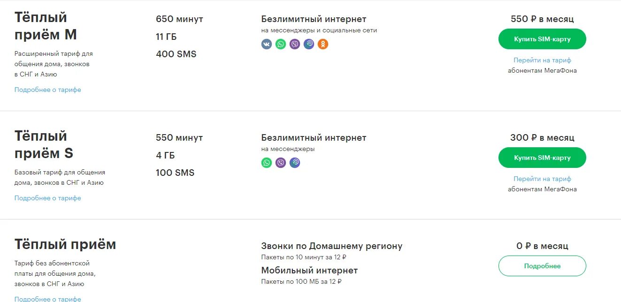This screenshot has width=621, height=302.
Task: Click the Тёплый приём M tariff title
Action: pos(46,26)
